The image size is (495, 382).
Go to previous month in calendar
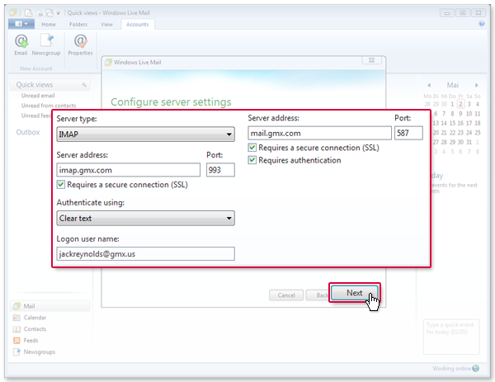[x=429, y=84]
